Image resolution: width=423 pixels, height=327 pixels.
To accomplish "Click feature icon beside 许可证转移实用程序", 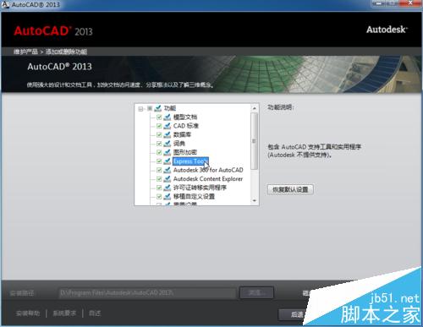I will point(168,188).
